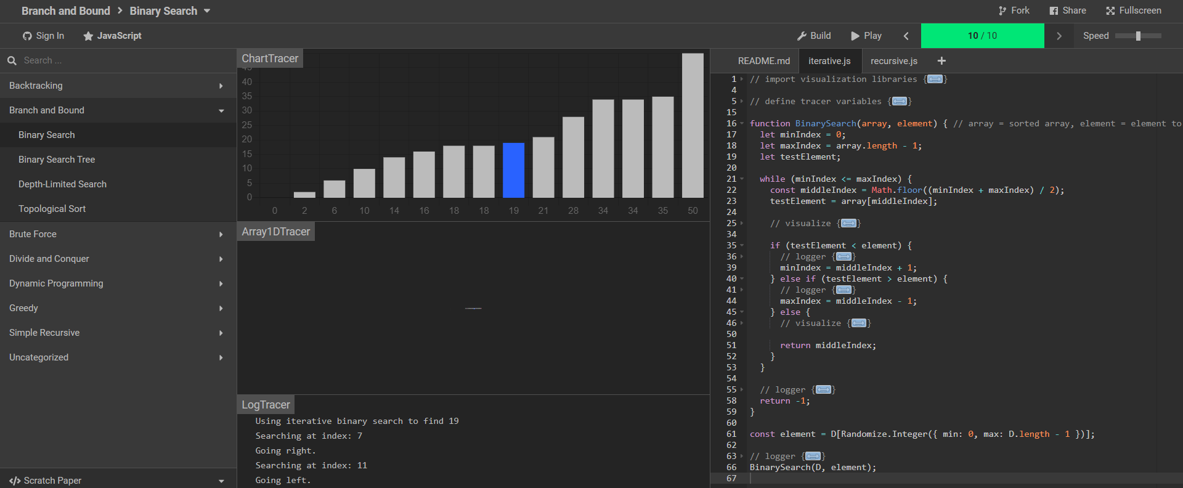This screenshot has height=488, width=1183.
Task: Click the Build wrench button
Action: click(813, 36)
